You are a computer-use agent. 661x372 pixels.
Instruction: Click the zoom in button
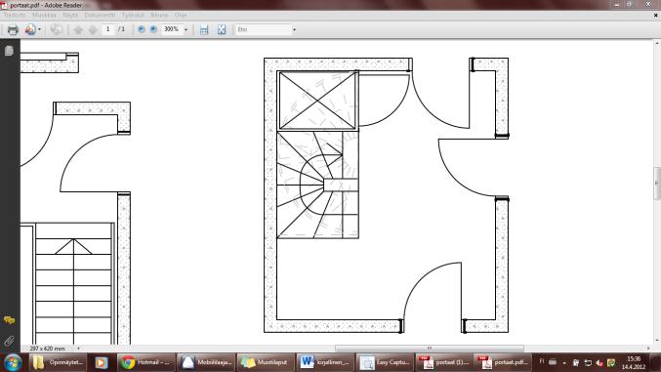153,29
